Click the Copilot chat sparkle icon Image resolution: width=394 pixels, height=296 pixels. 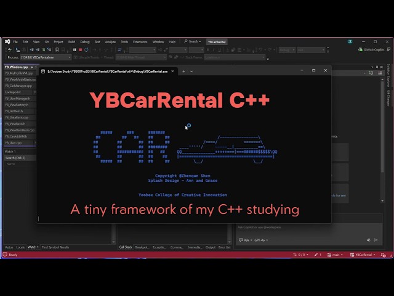(x=369, y=240)
